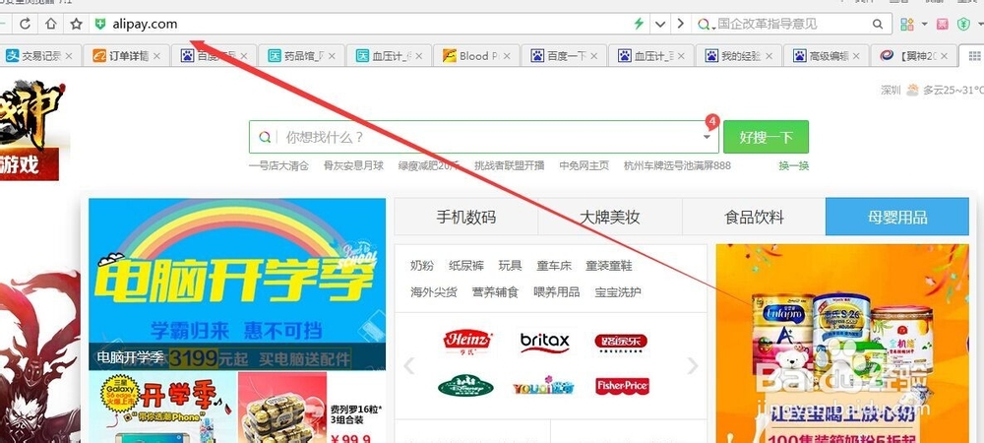Open the 奶粉 subcategory link

tap(422, 266)
